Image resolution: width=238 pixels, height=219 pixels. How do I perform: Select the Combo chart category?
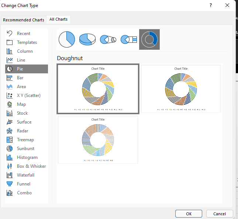(x=24, y=193)
